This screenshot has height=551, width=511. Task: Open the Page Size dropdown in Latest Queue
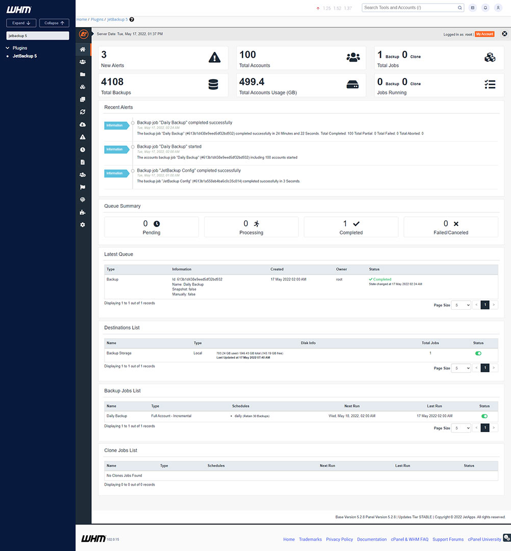coord(461,305)
